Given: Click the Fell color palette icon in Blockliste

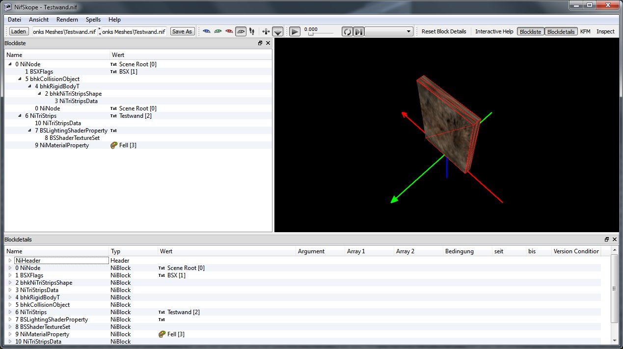Looking at the screenshot, I should click(114, 145).
